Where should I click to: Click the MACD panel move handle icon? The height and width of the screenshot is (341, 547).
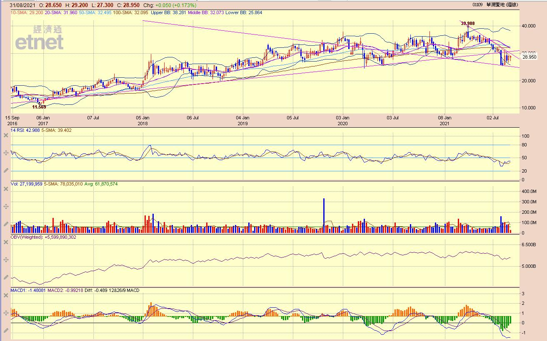point(6,313)
